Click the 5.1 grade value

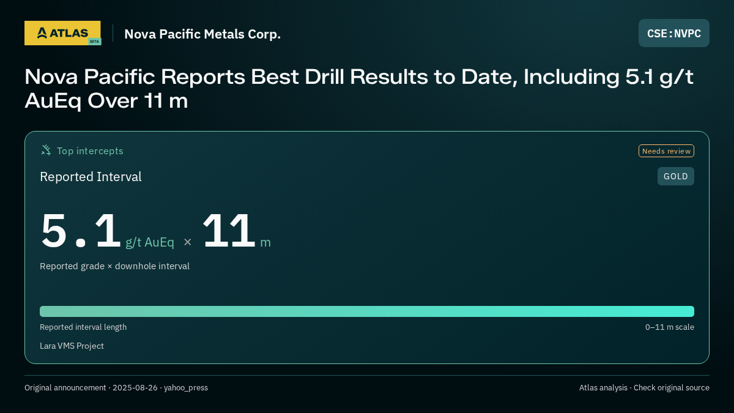(81, 231)
